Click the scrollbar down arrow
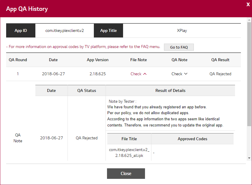 [249, 158]
